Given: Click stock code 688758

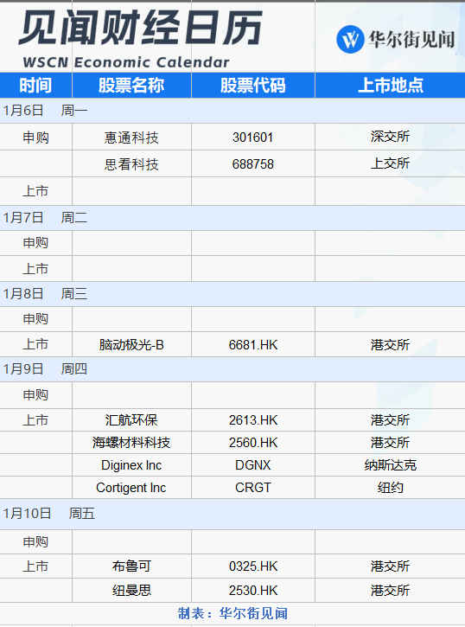Looking at the screenshot, I should point(253,164).
